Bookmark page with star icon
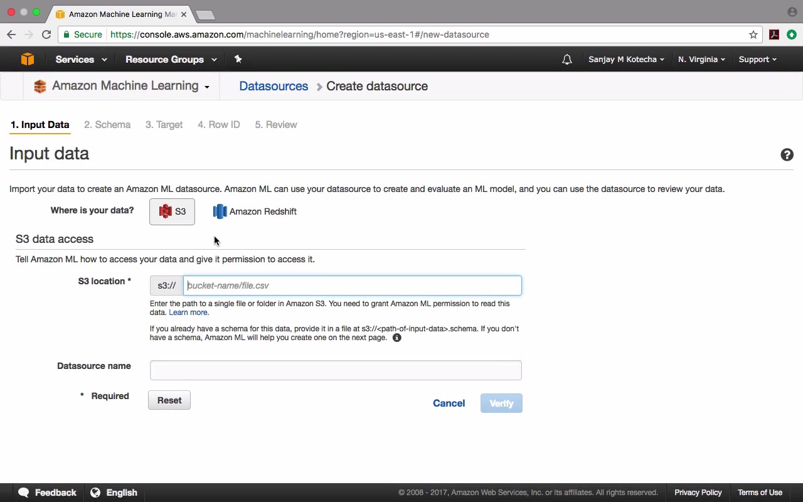The height and width of the screenshot is (502, 803). (x=753, y=35)
